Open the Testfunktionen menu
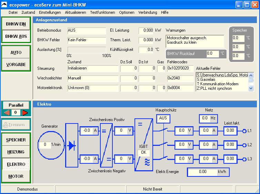Viewport: 260px width, 194px height. 102,12
